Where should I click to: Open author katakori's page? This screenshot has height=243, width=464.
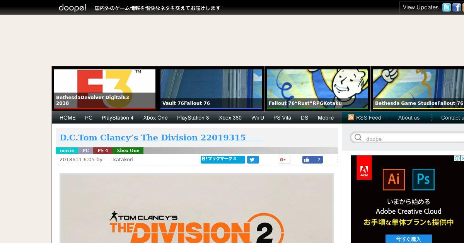[123, 159]
